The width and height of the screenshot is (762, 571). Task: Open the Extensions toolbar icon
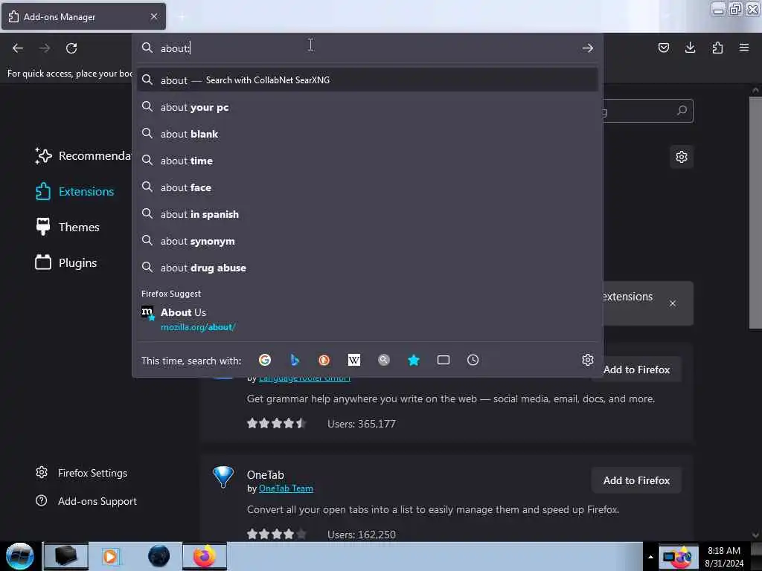tap(717, 48)
